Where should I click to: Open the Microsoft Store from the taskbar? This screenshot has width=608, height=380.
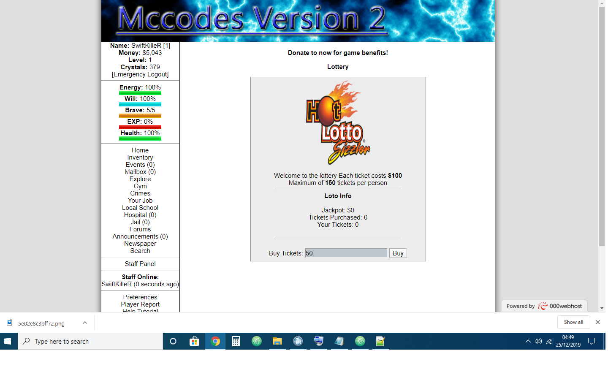(194, 341)
